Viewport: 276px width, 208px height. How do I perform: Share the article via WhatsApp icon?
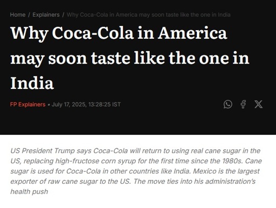(x=227, y=104)
